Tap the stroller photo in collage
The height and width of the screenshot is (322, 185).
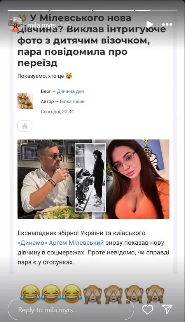90,178
